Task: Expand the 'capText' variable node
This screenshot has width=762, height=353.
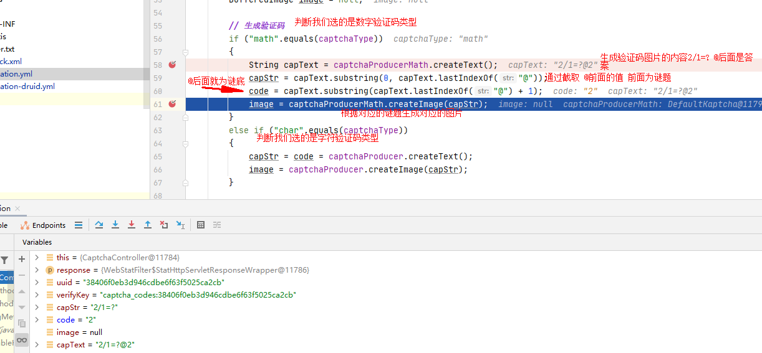Action: [x=37, y=344]
